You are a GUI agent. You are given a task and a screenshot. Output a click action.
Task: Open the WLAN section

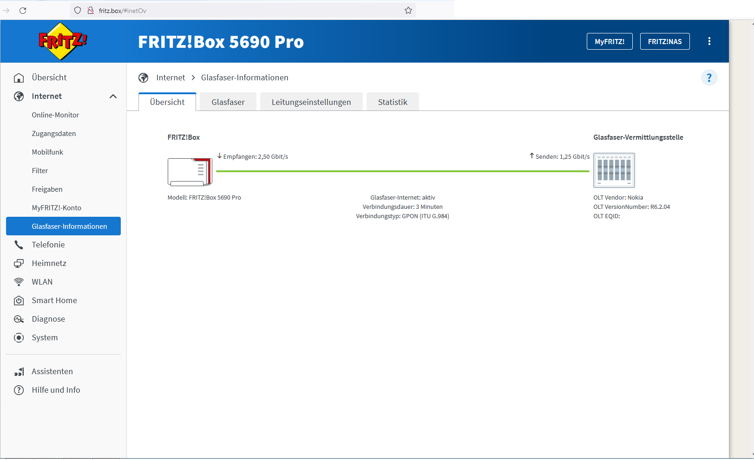click(x=42, y=282)
